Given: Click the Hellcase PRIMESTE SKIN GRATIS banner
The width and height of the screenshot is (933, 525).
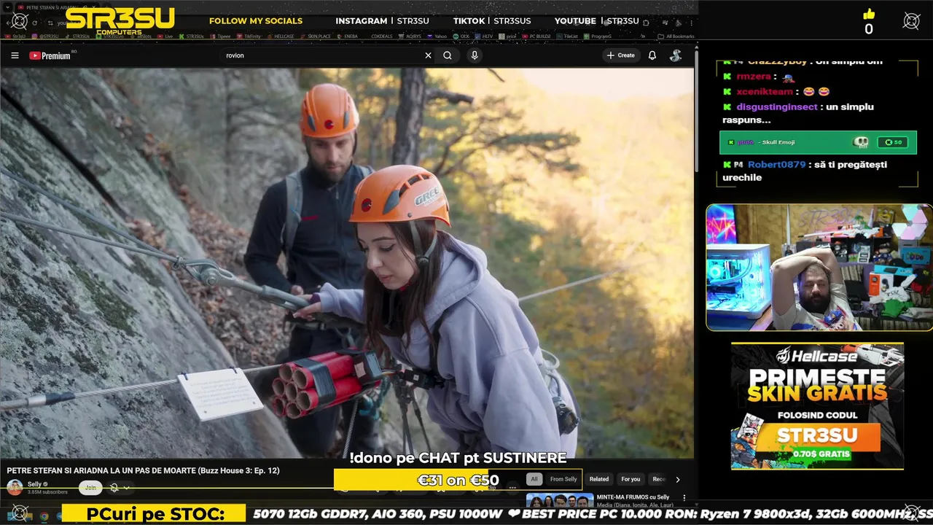Looking at the screenshot, I should coord(817,406).
